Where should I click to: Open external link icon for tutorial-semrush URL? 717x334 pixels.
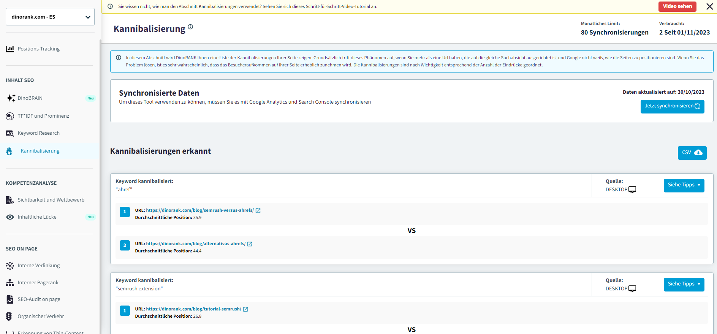tap(245, 309)
